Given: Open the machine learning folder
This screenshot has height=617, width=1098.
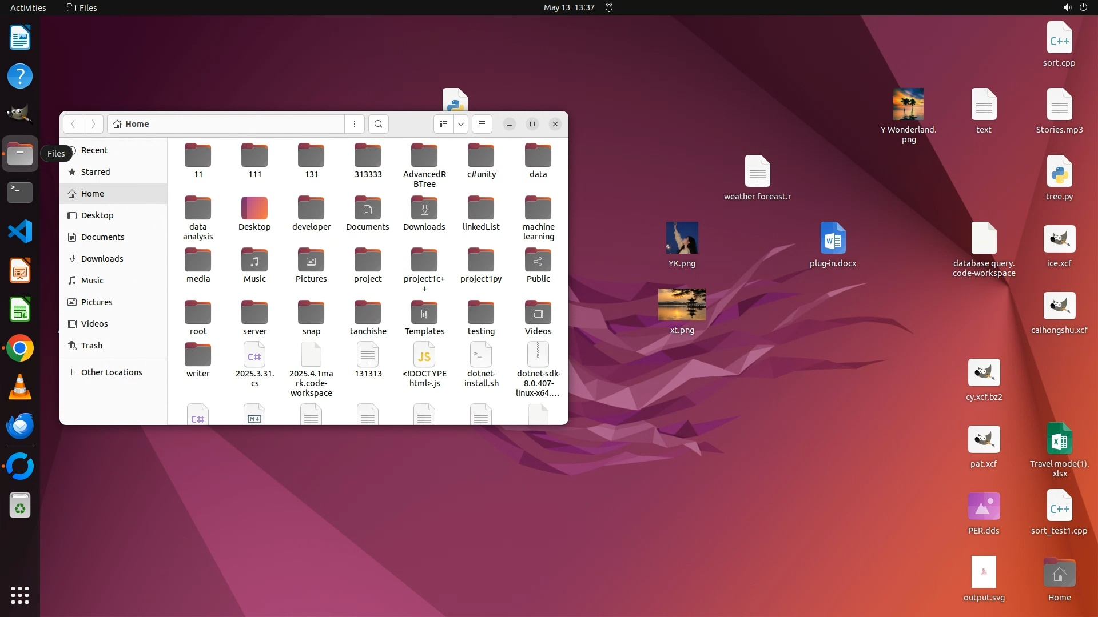Looking at the screenshot, I should coord(538,209).
